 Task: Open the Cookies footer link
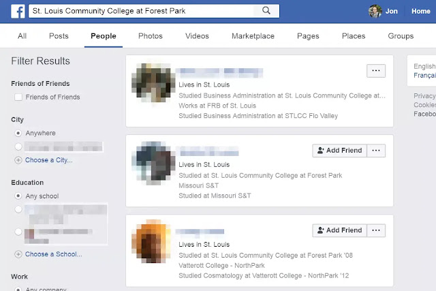(x=424, y=105)
